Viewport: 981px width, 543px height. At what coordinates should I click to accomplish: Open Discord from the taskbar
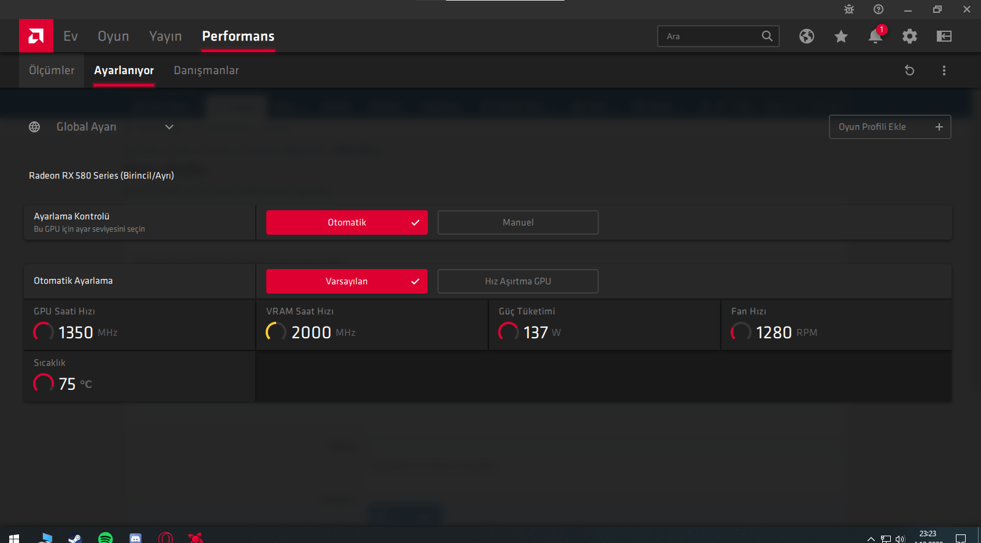point(136,539)
